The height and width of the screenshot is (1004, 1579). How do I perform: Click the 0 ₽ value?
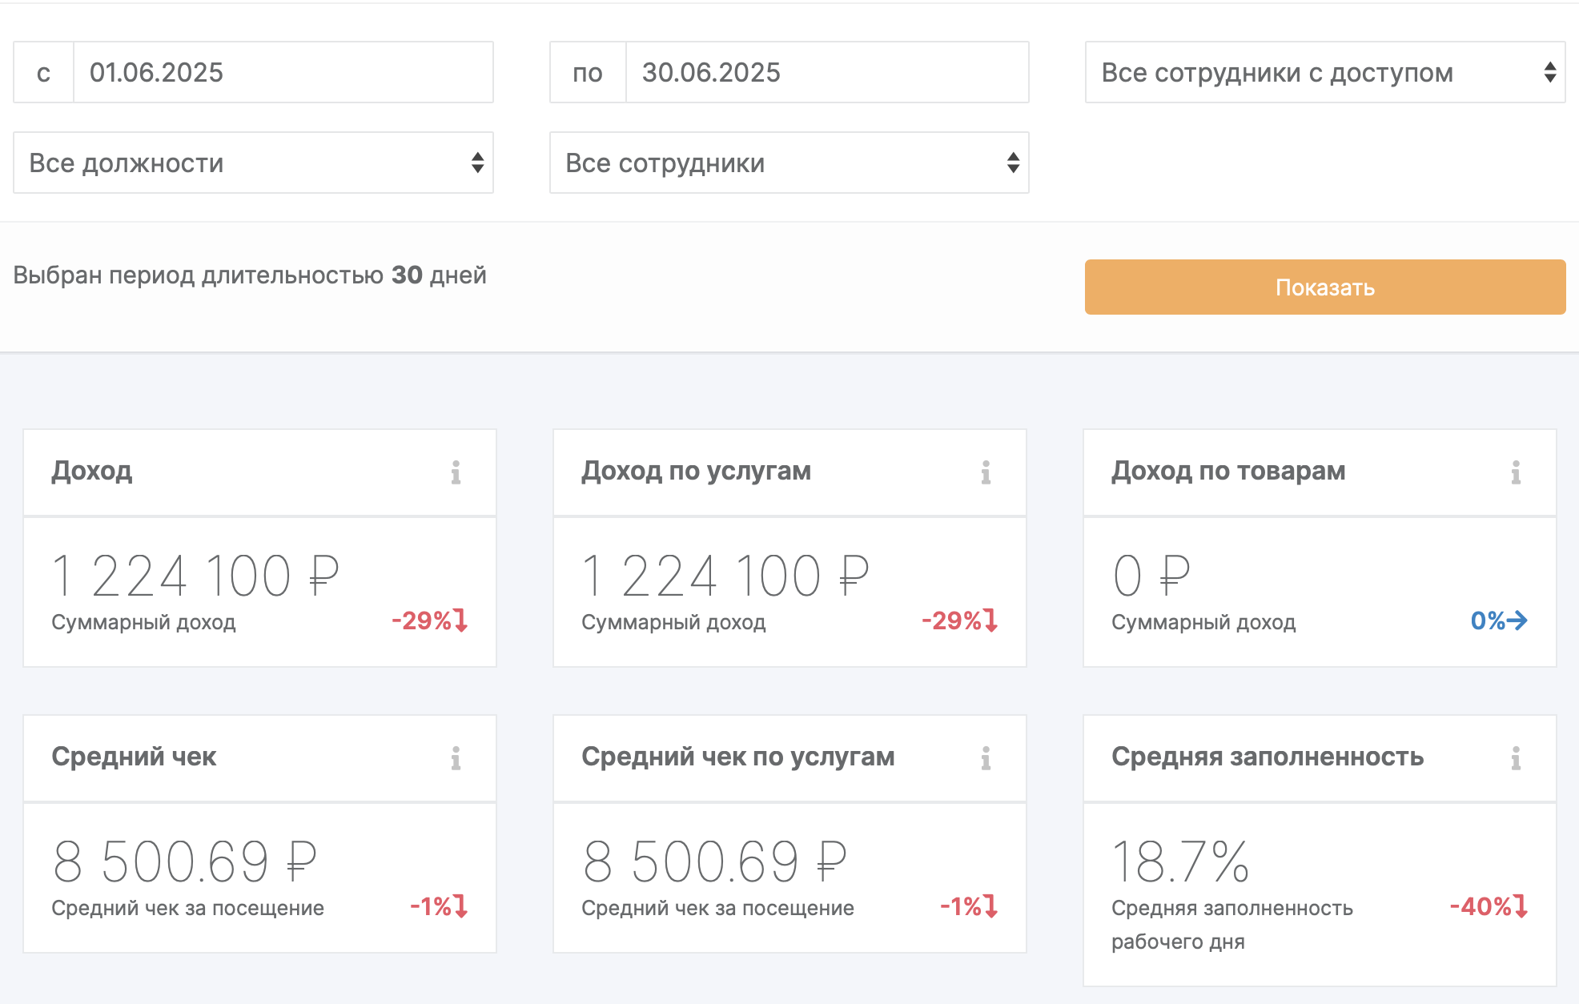1151,576
